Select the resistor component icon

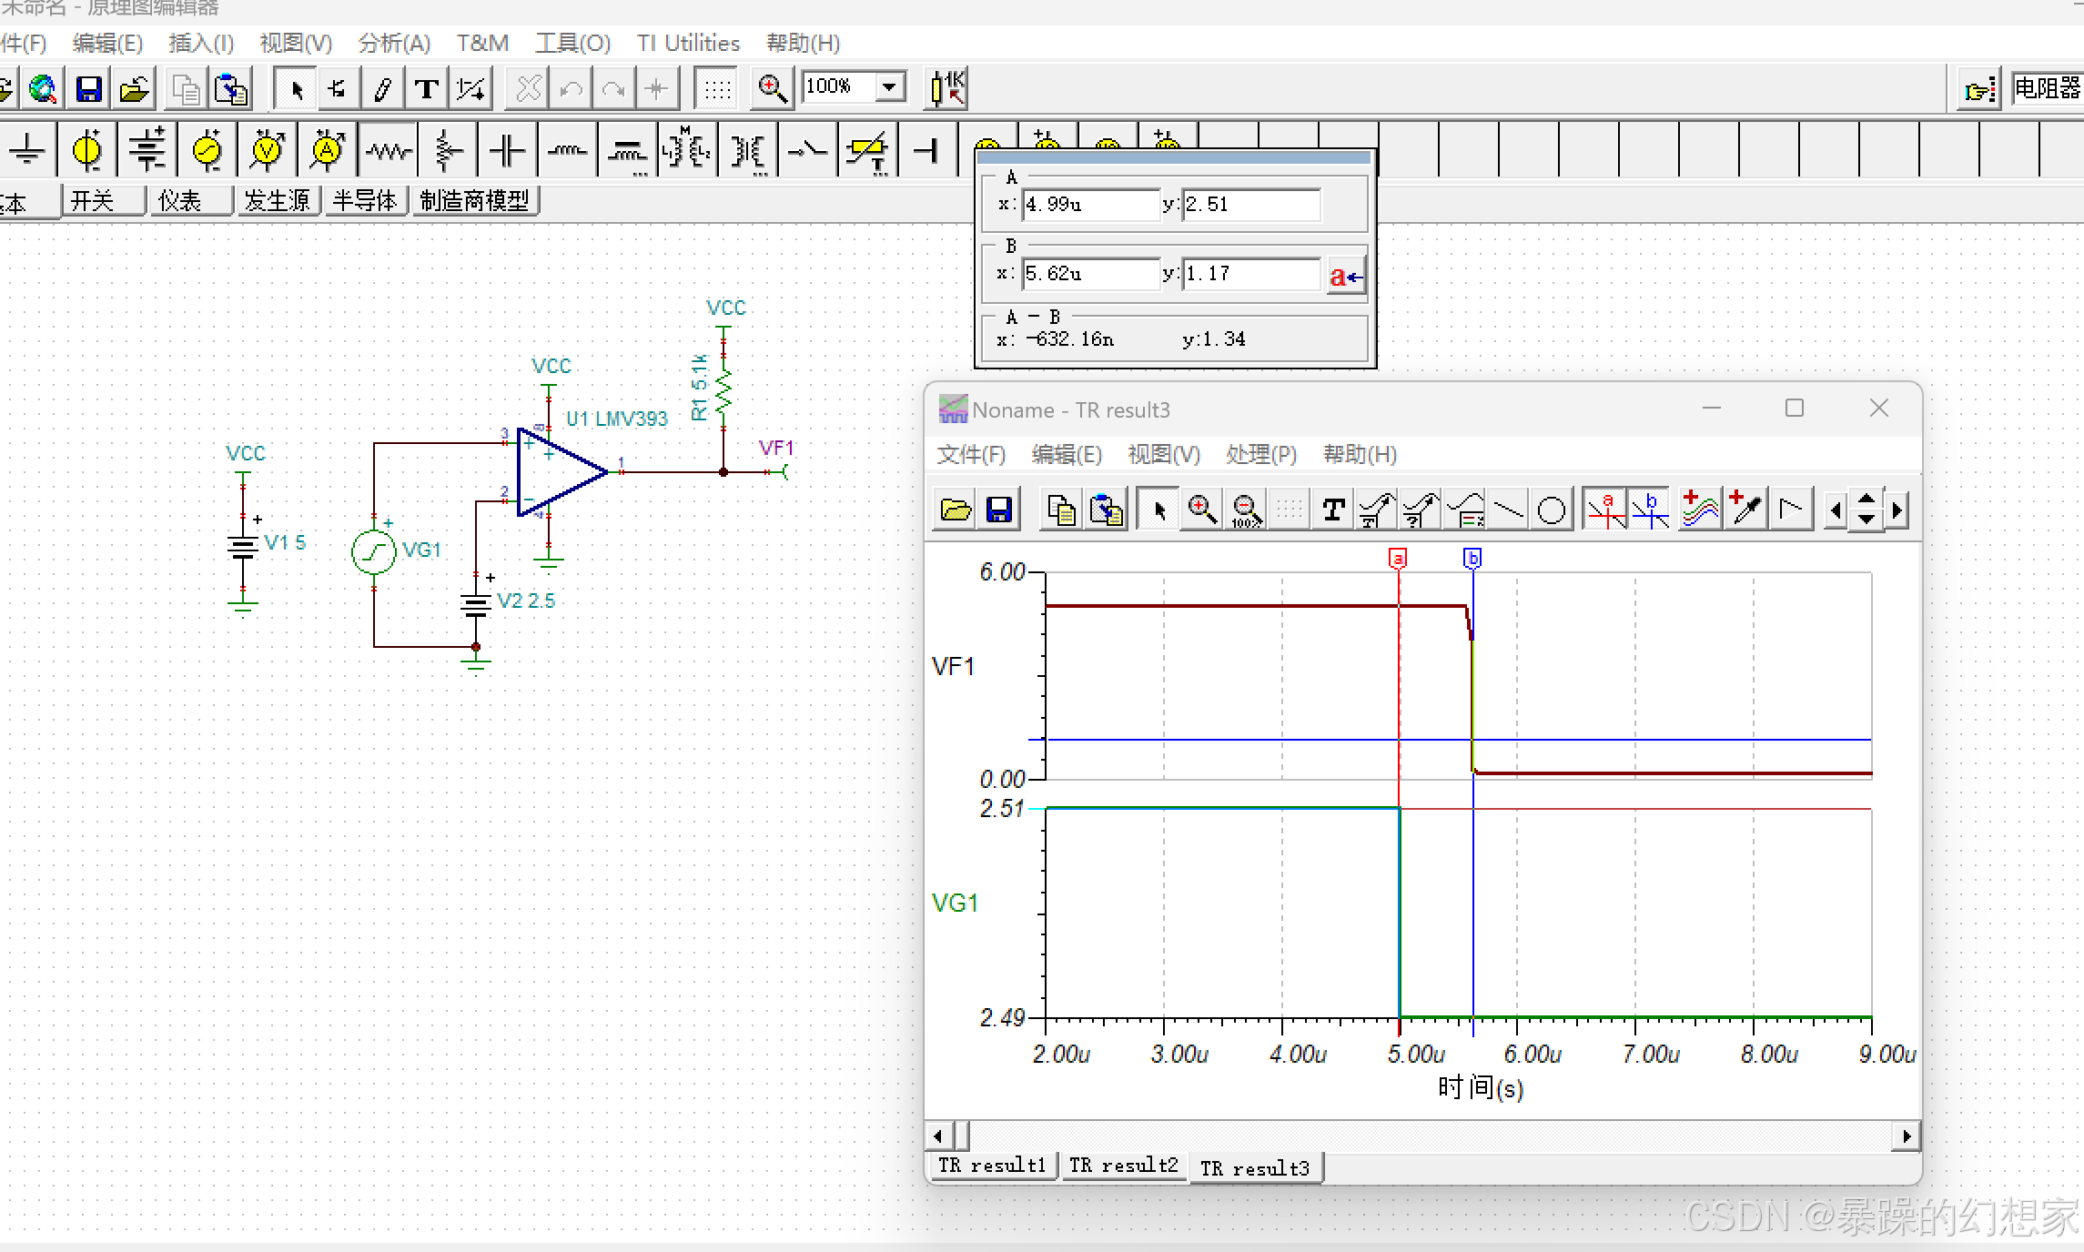[389, 150]
